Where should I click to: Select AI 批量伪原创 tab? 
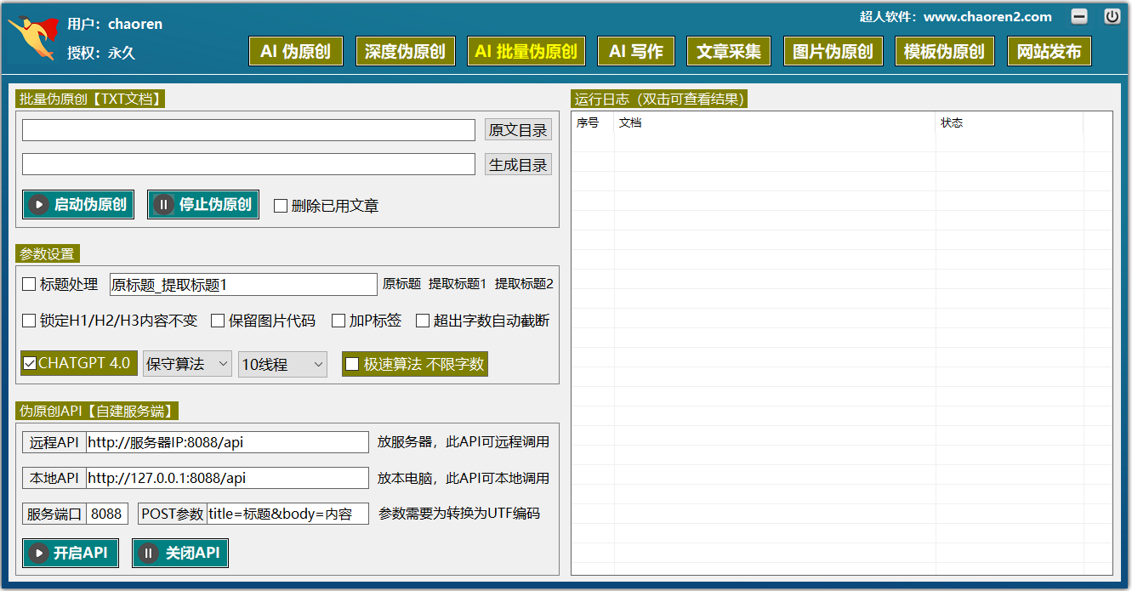coord(526,51)
